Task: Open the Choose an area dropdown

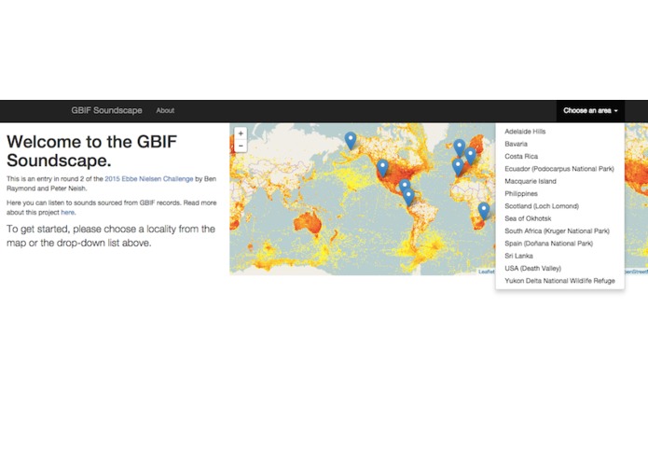Action: tap(590, 110)
